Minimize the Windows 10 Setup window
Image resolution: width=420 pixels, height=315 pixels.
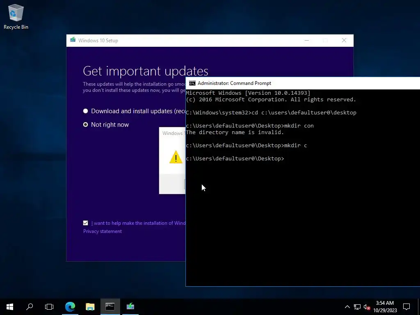[x=307, y=41]
